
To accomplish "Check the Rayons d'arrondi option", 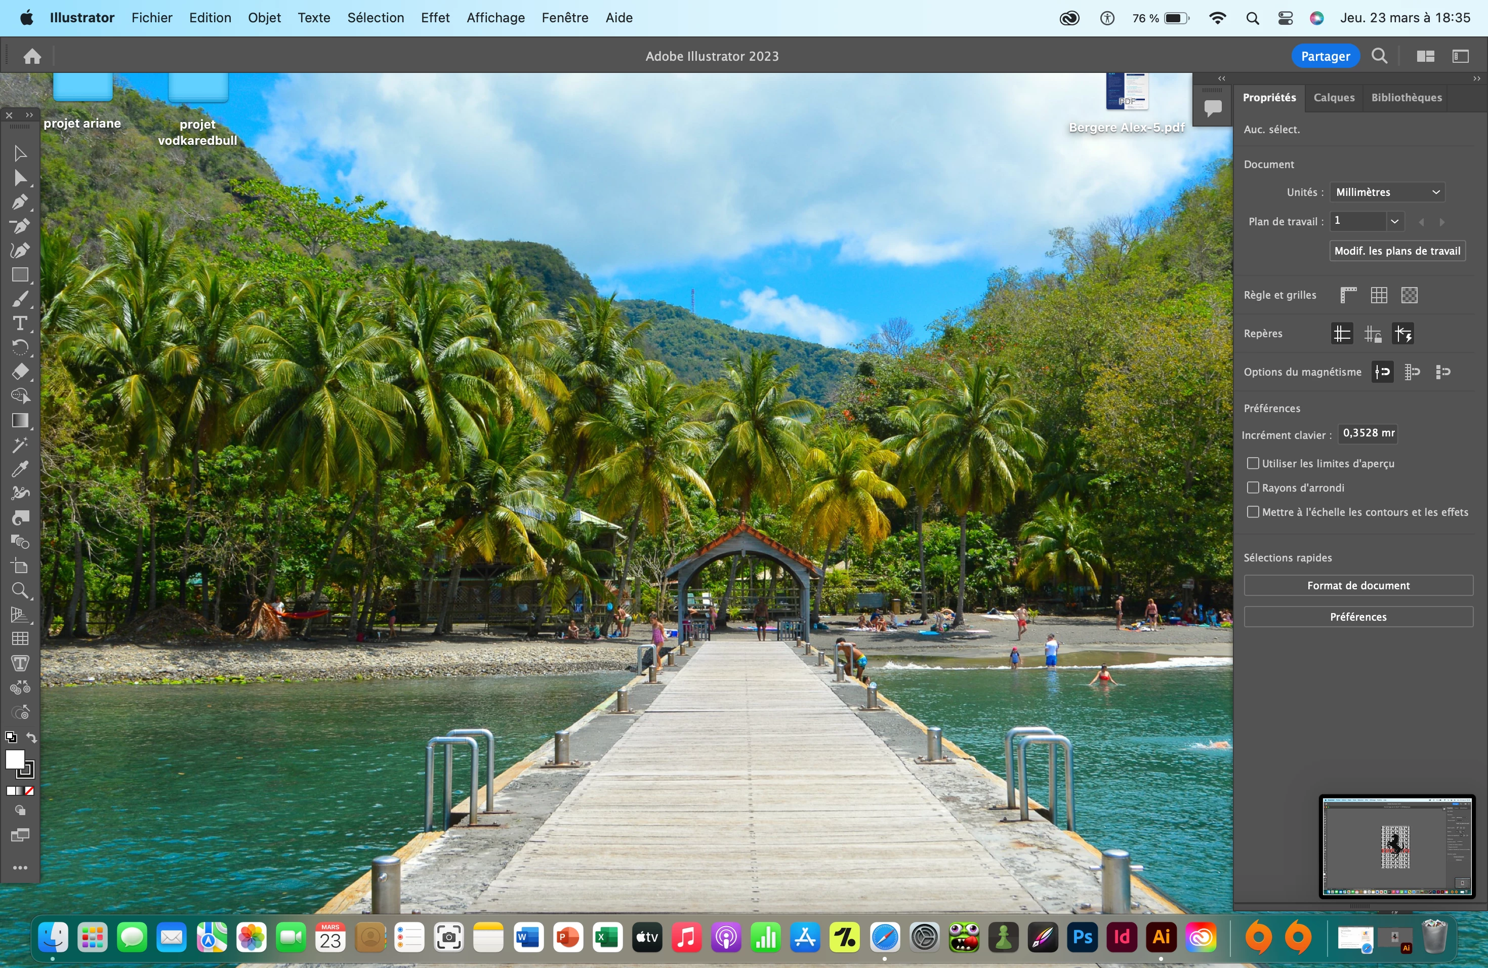I will [x=1253, y=488].
